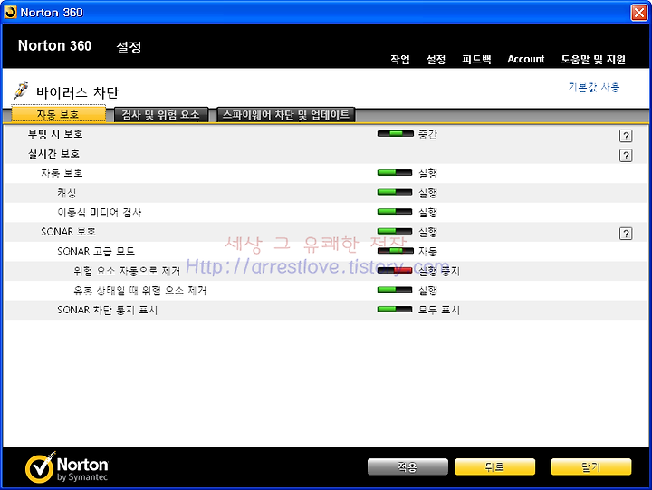
Task: Click the 중간 level text
Action: pos(427,134)
